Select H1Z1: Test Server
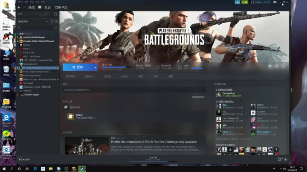 [32, 56]
